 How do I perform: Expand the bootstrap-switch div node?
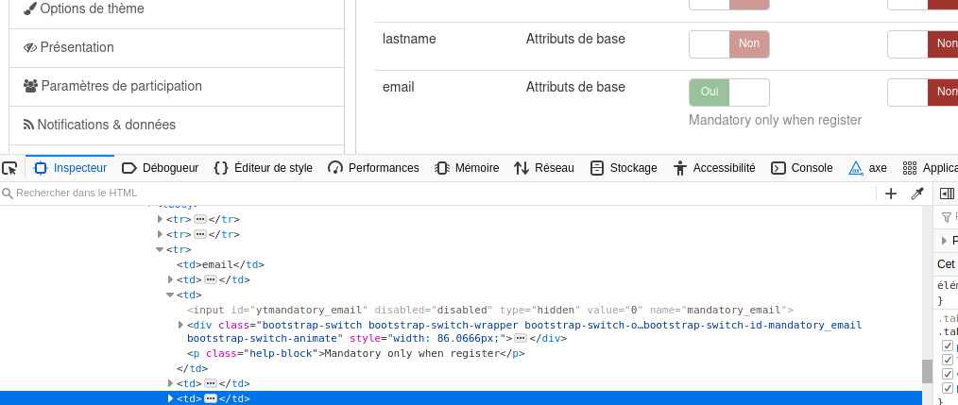point(180,325)
